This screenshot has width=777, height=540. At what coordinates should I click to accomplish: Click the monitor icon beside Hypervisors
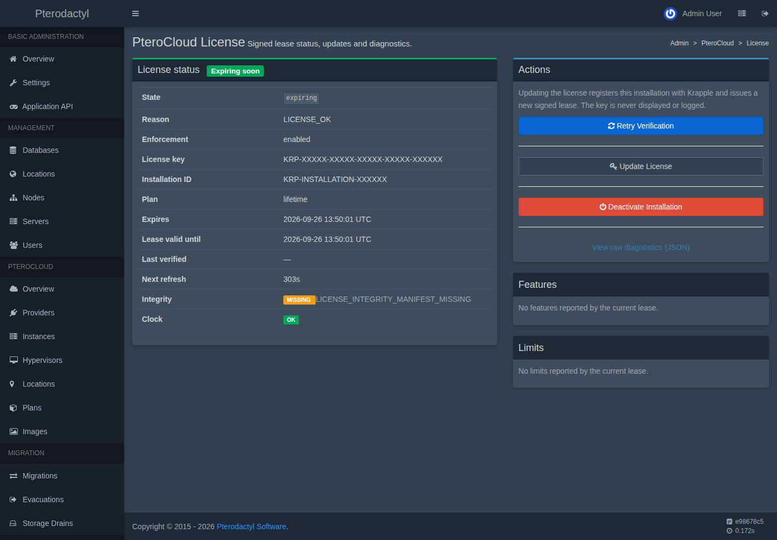tap(13, 360)
